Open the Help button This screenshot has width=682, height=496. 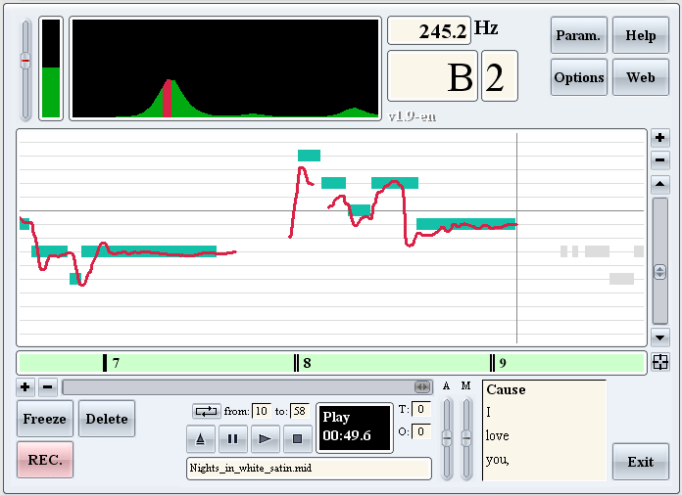[640, 35]
